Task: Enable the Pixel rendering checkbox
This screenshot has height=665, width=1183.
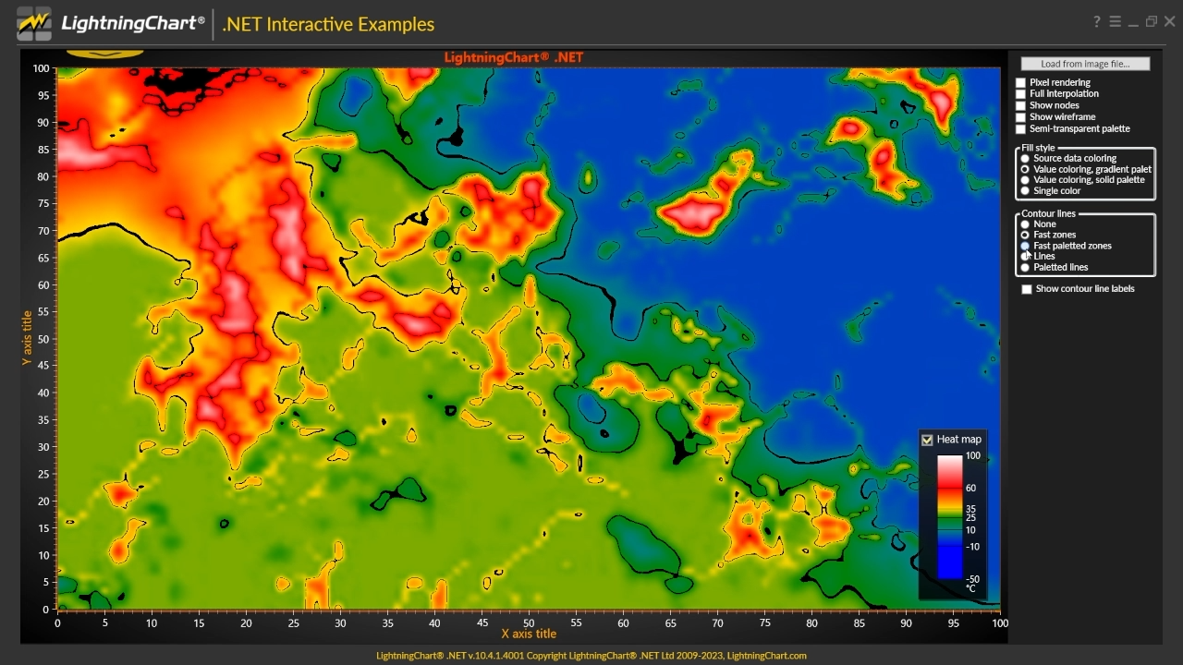Action: 1021,83
